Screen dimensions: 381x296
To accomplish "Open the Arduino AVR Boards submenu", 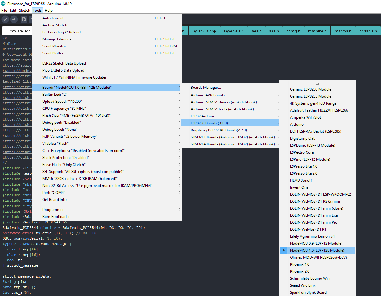I will [230, 95].
